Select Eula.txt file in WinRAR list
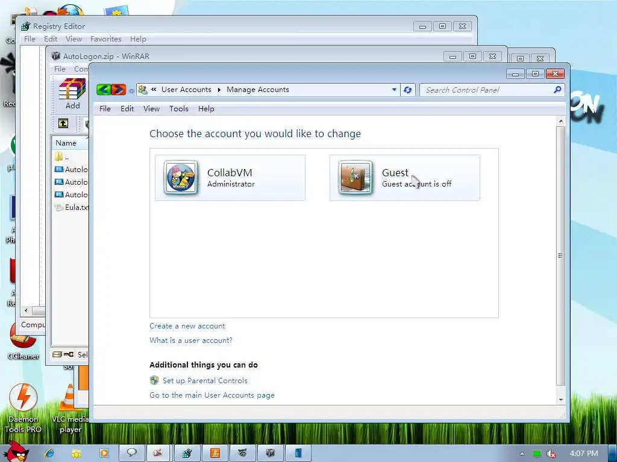617x462 pixels. 72,208
